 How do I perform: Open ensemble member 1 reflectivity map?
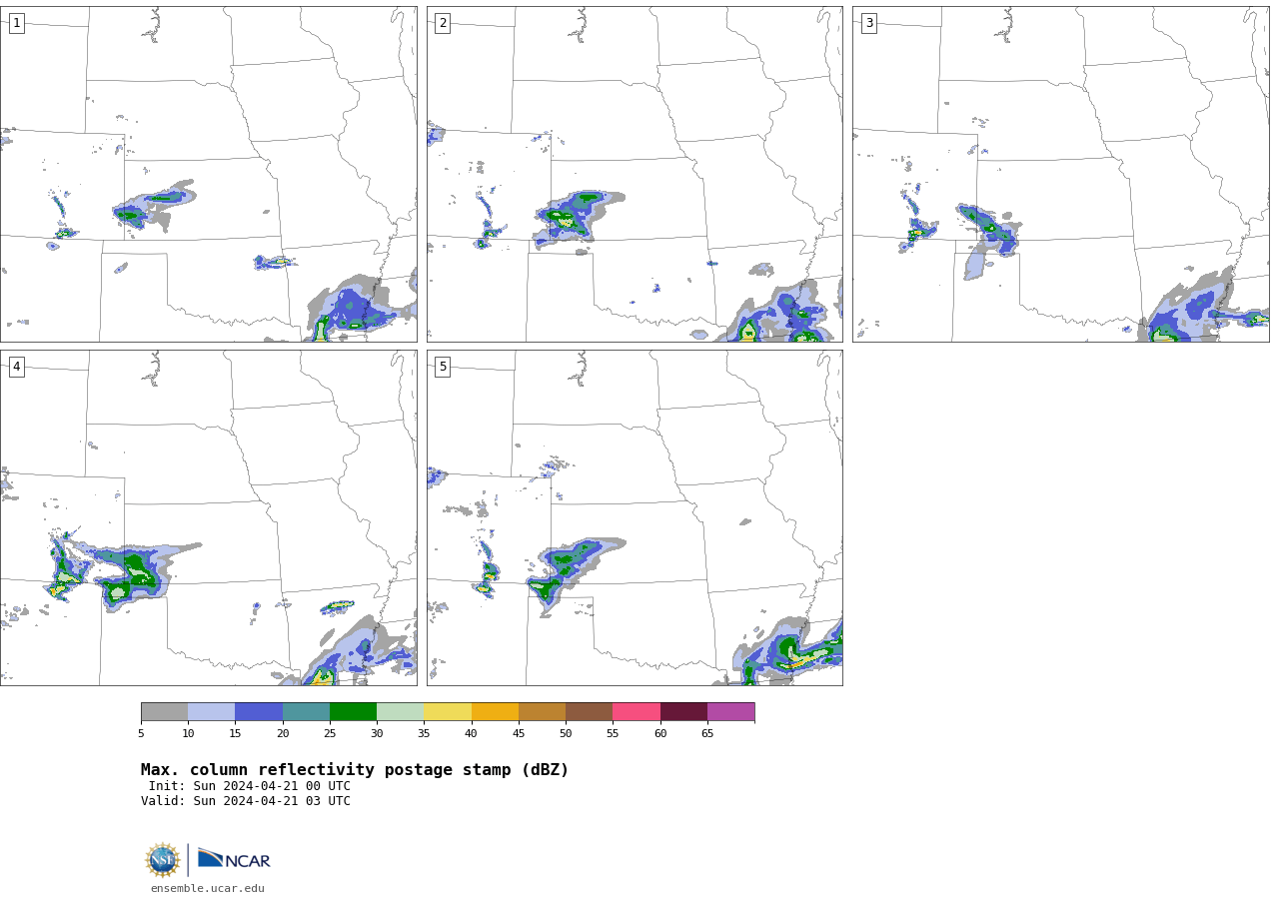pyautogui.click(x=209, y=174)
